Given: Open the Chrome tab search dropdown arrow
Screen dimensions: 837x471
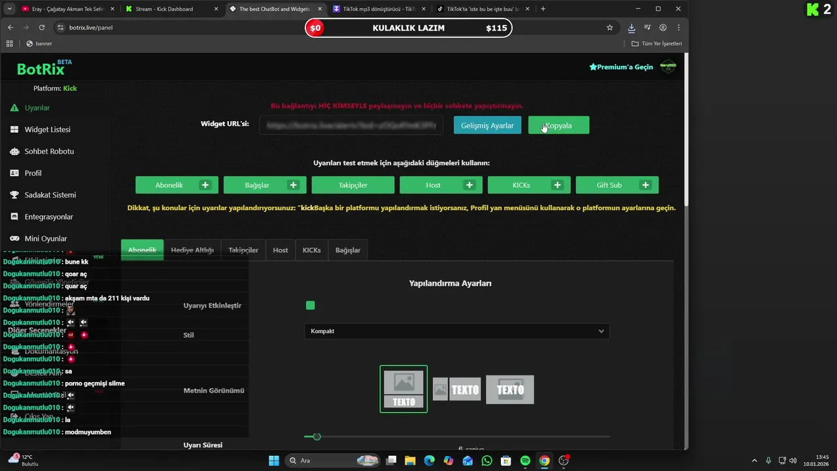Looking at the screenshot, I should pyautogui.click(x=9, y=9).
